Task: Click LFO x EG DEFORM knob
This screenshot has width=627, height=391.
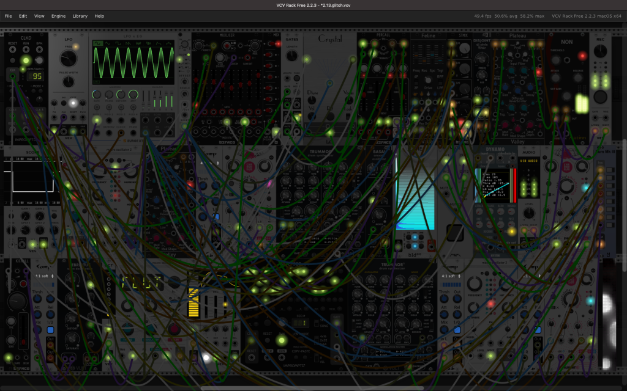Action: 121,95
